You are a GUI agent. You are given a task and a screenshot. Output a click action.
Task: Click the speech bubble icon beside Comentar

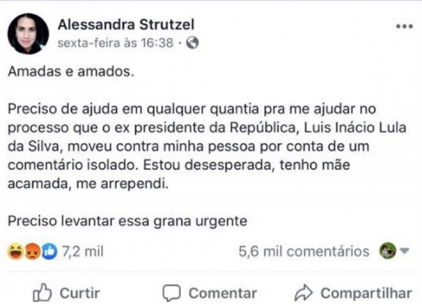172,293
